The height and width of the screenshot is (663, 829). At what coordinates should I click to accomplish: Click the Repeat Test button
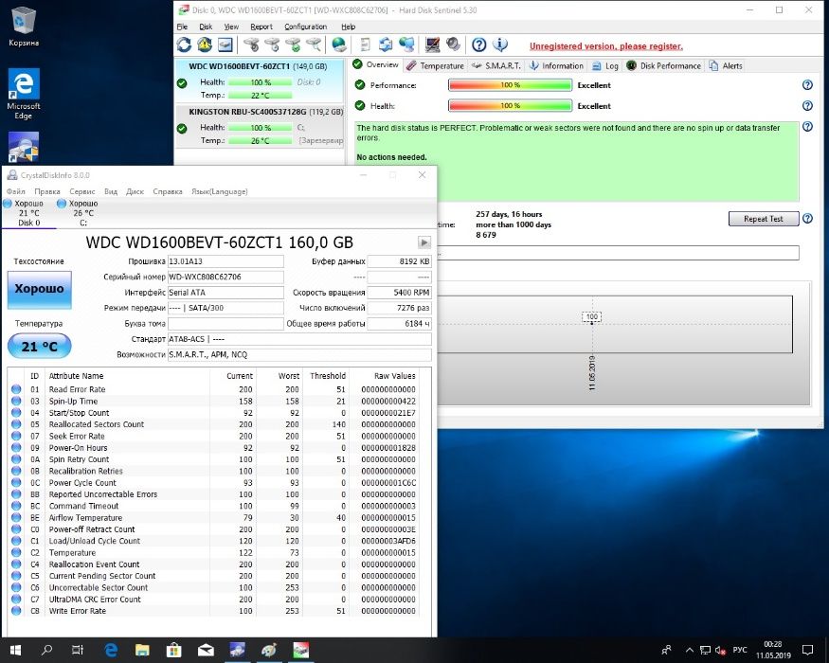click(764, 219)
